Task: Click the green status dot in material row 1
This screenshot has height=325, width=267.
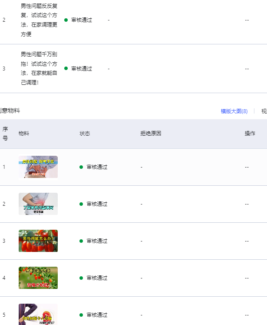Action: [x=81, y=167]
